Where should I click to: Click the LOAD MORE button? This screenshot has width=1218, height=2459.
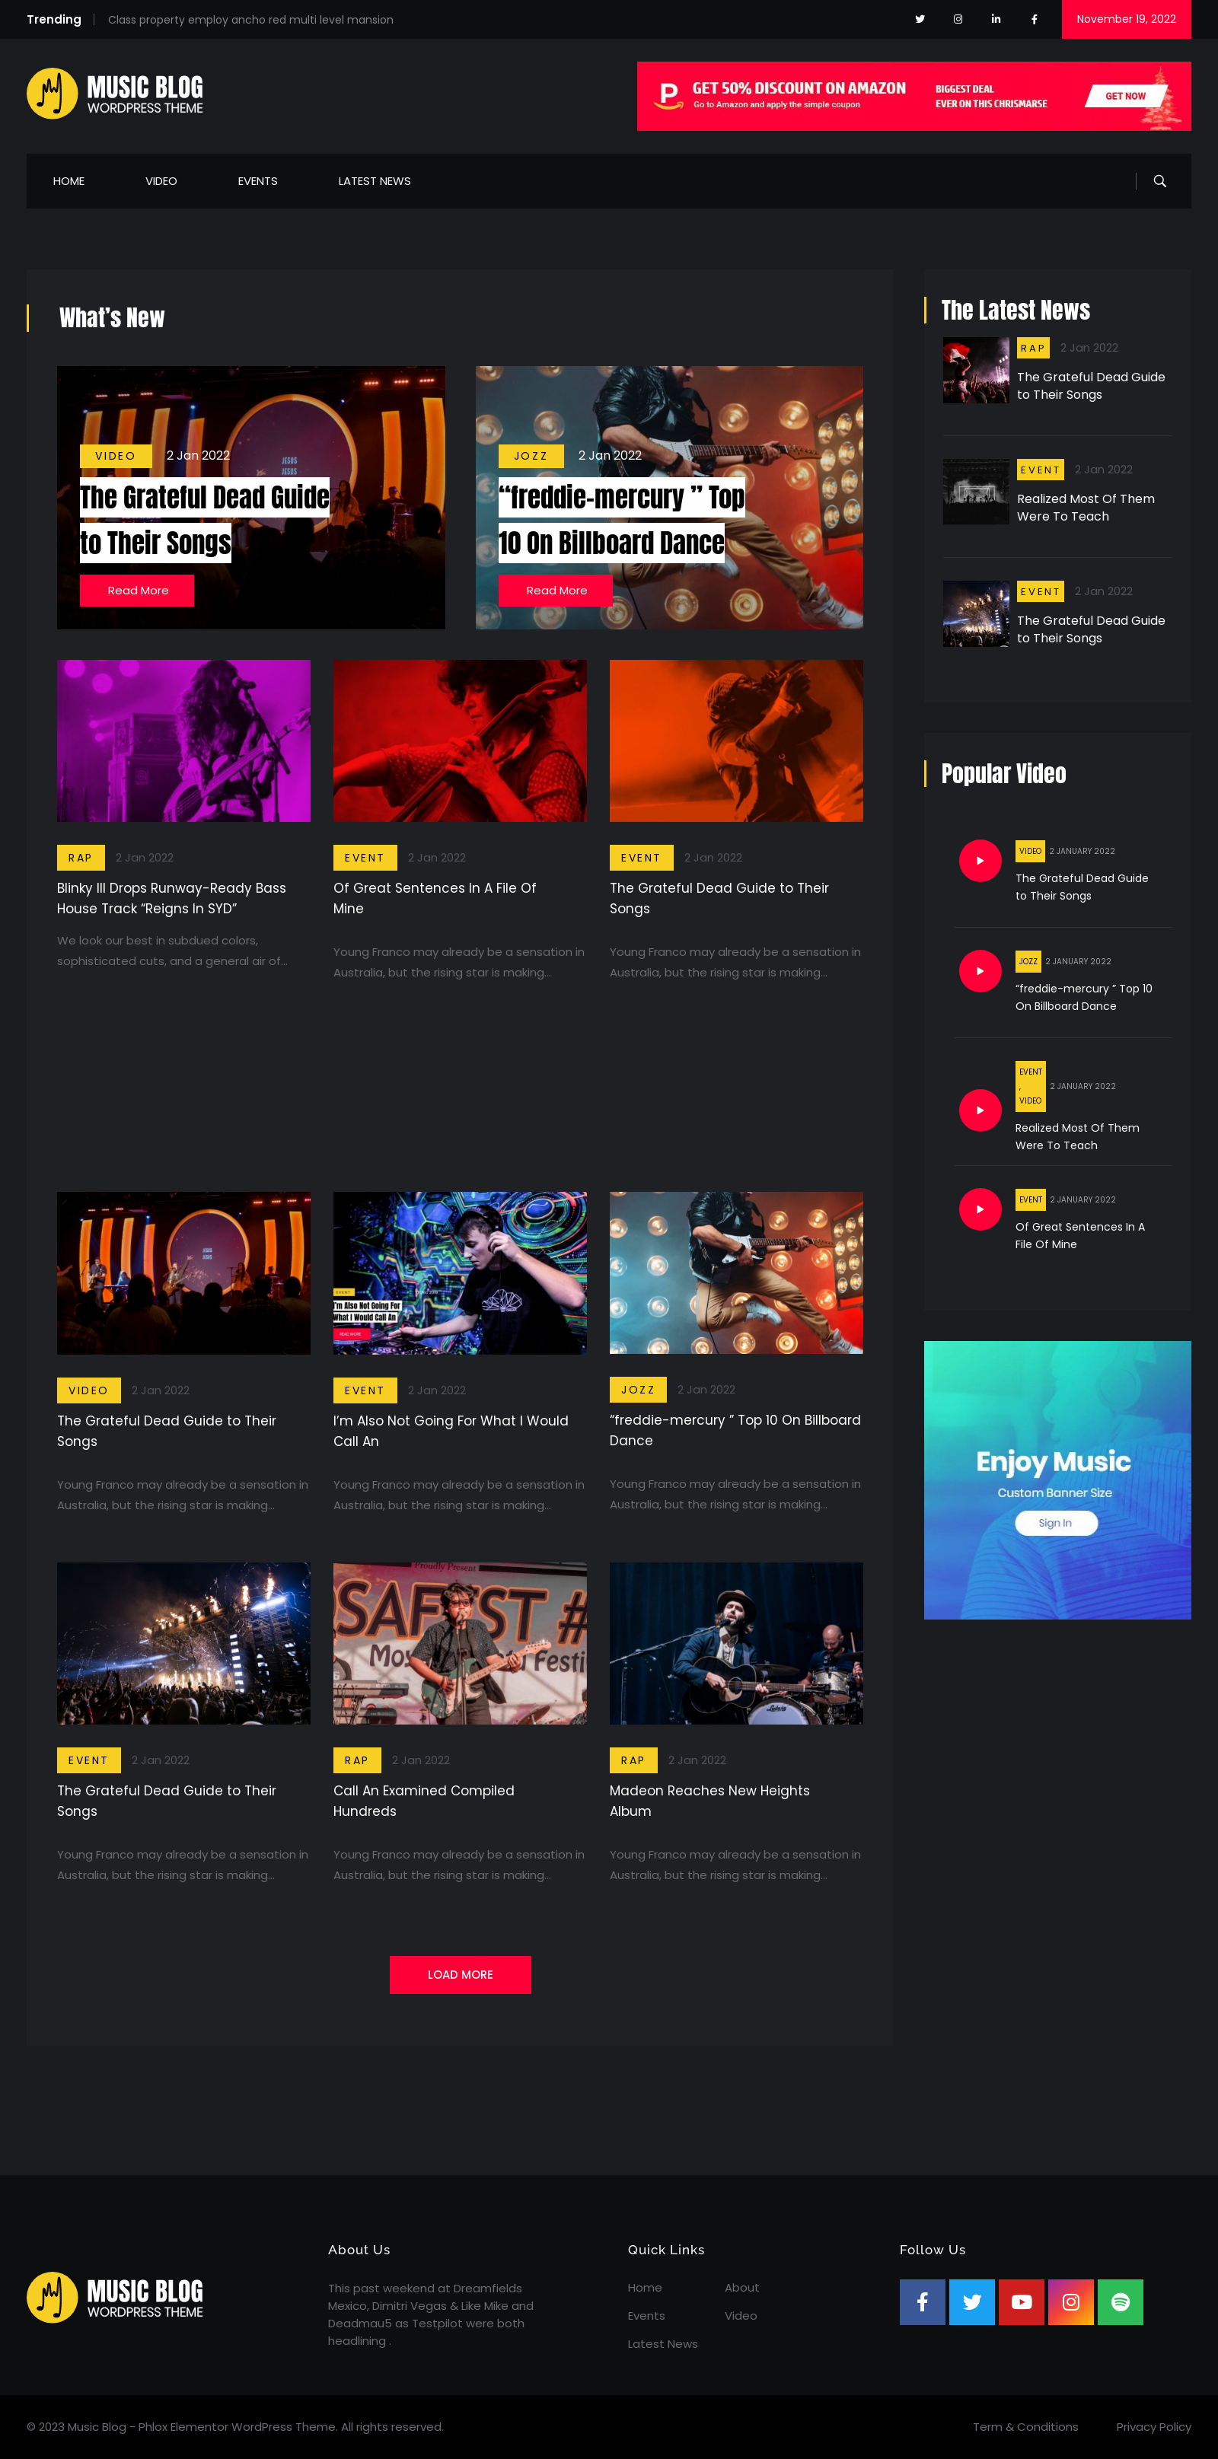pos(460,1974)
